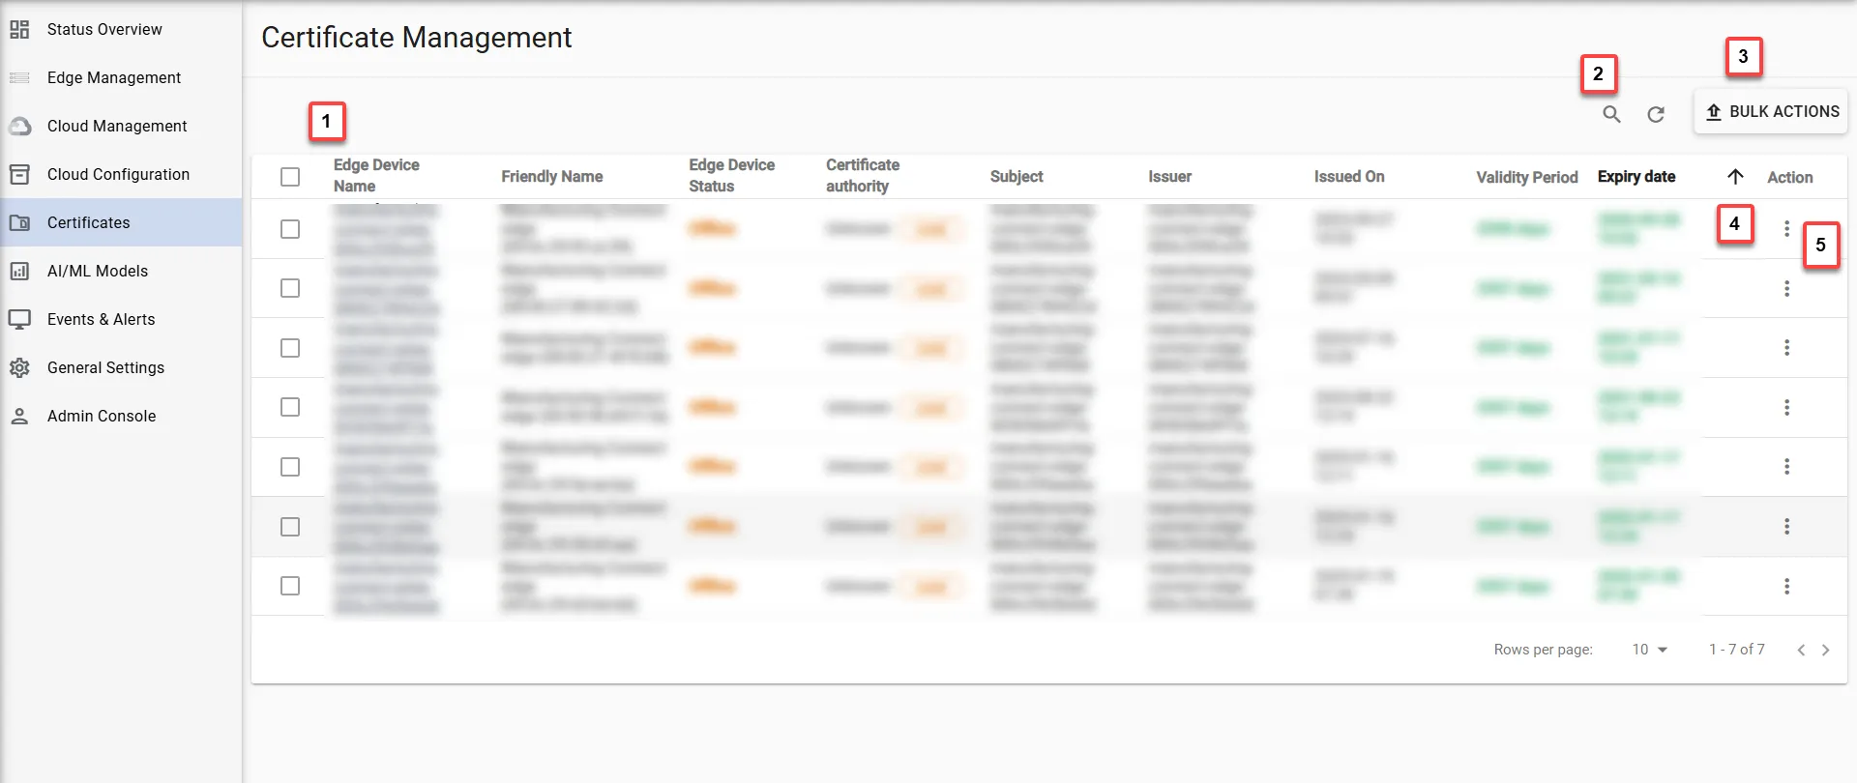Refresh the certificate list

1656,114
